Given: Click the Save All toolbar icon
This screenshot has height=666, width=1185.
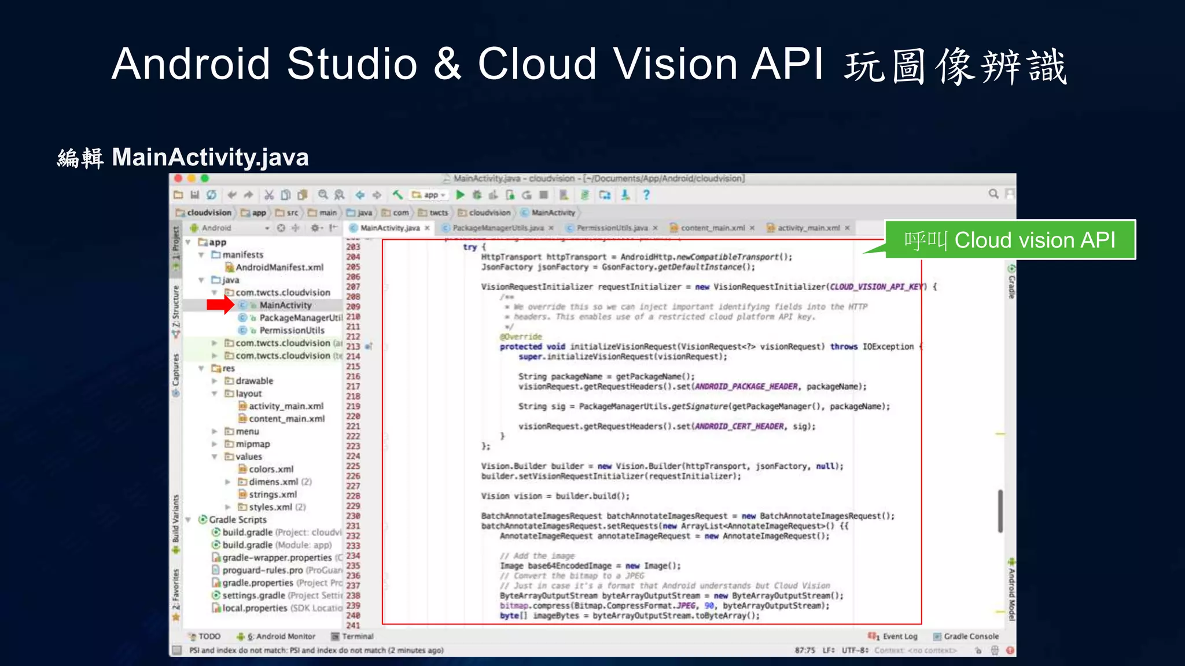Looking at the screenshot, I should click(195, 195).
